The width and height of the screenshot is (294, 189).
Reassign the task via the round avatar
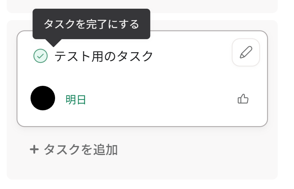pos(43,98)
